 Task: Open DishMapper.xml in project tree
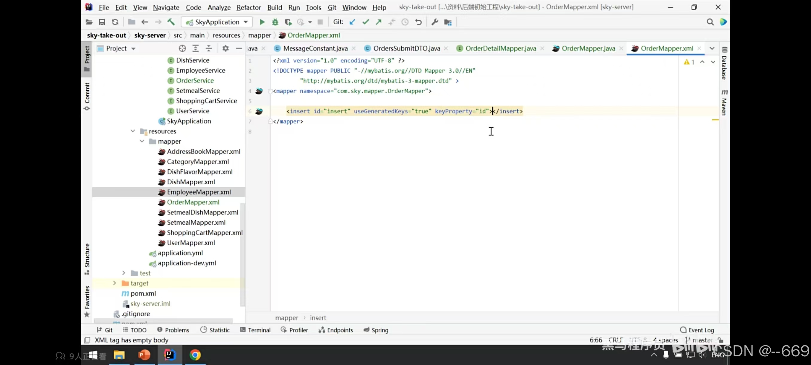click(x=191, y=182)
